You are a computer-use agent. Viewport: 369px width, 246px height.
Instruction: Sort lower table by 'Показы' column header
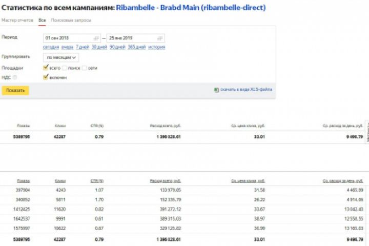click(23, 181)
